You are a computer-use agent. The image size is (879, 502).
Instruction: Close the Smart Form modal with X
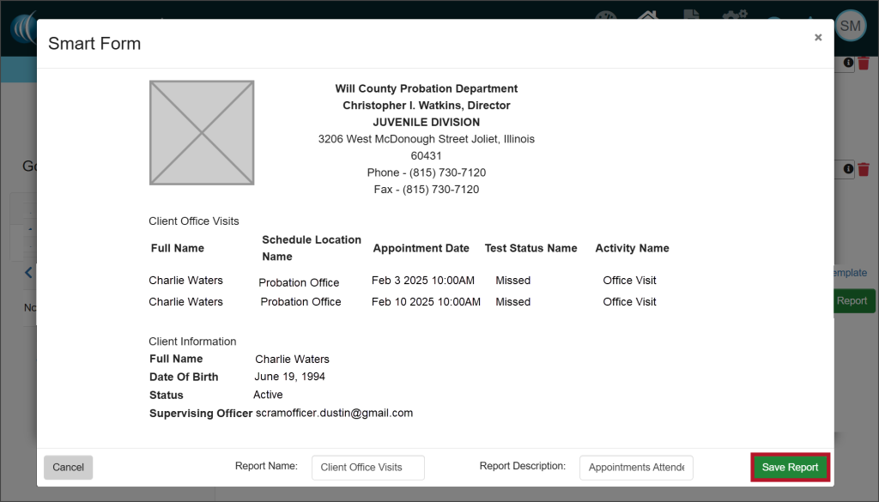coord(817,38)
